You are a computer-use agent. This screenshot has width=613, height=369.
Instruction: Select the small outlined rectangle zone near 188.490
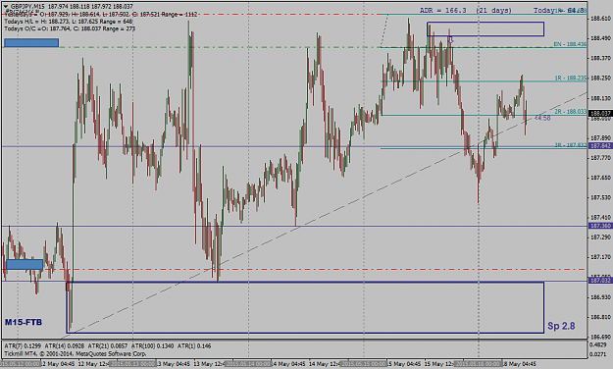[x=485, y=29]
